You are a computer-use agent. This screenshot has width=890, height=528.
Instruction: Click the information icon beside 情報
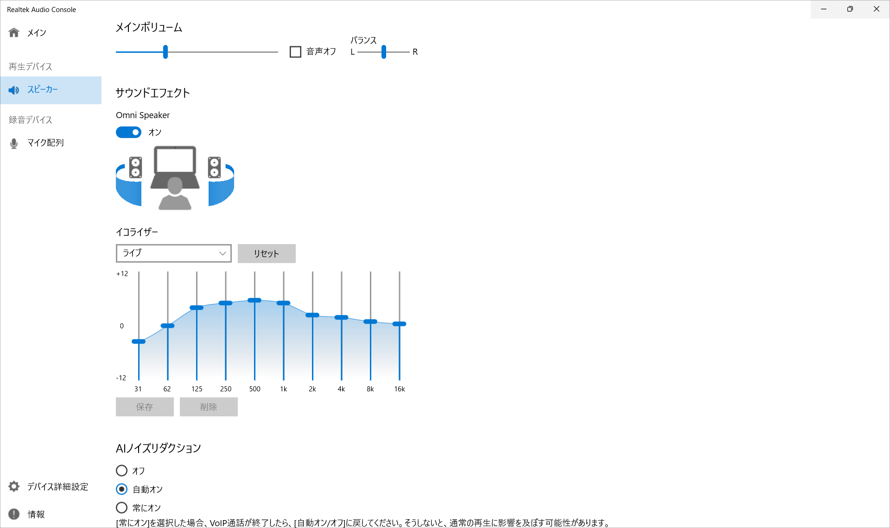pyautogui.click(x=13, y=514)
